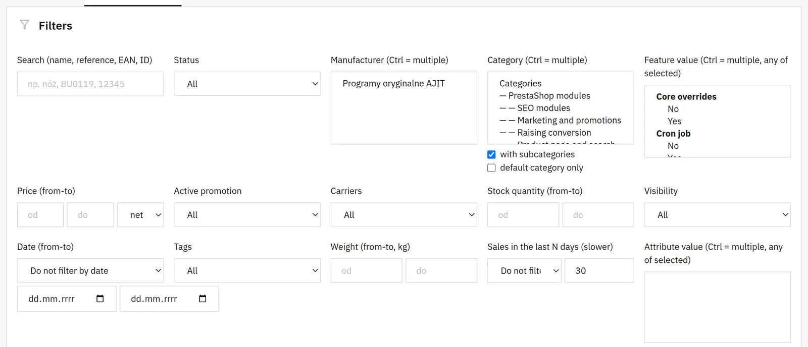Click the first dd.mm.rrrr date input
Screen dimensions: 808x347
click(67, 299)
